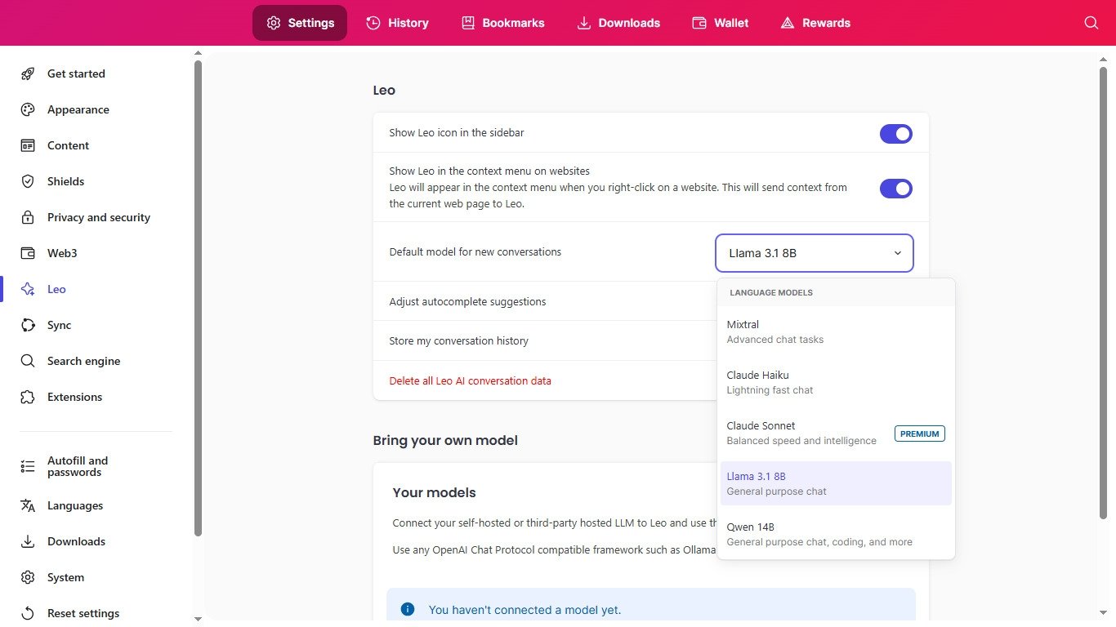The image size is (1116, 627).
Task: Open Autofill and passwords section
Action: pos(78,466)
